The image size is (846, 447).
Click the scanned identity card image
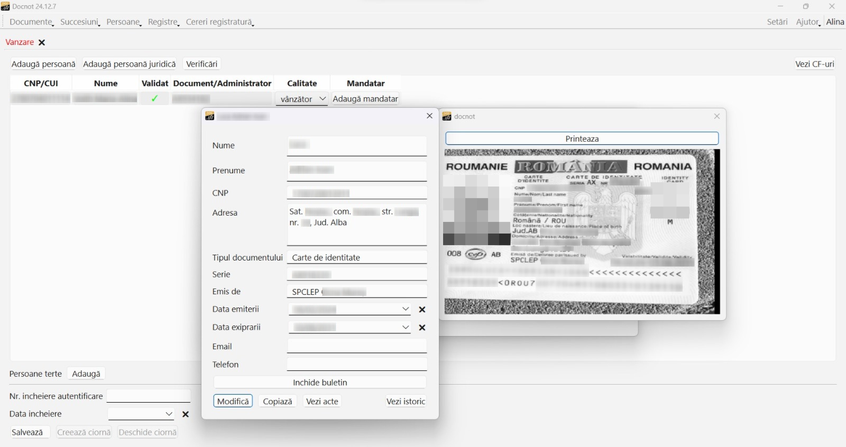point(581,231)
